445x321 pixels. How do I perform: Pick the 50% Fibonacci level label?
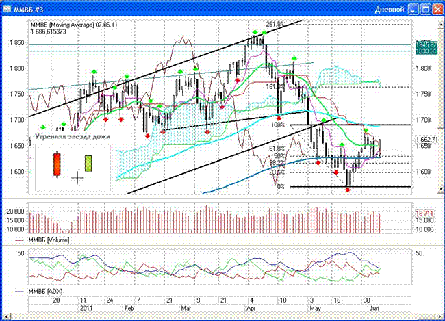click(279, 155)
